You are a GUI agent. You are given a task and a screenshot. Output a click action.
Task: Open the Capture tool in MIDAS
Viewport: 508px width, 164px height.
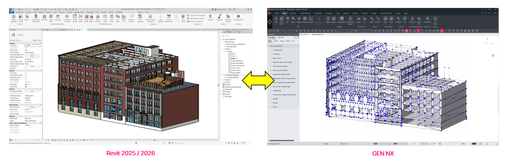click(x=311, y=20)
